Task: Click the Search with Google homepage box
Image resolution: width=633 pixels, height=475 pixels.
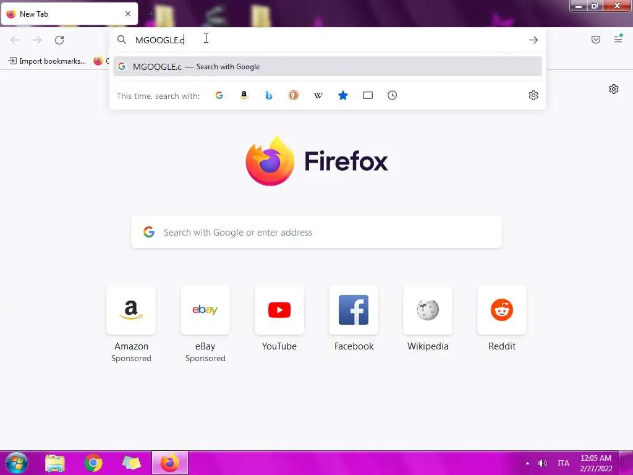Action: [x=316, y=233]
